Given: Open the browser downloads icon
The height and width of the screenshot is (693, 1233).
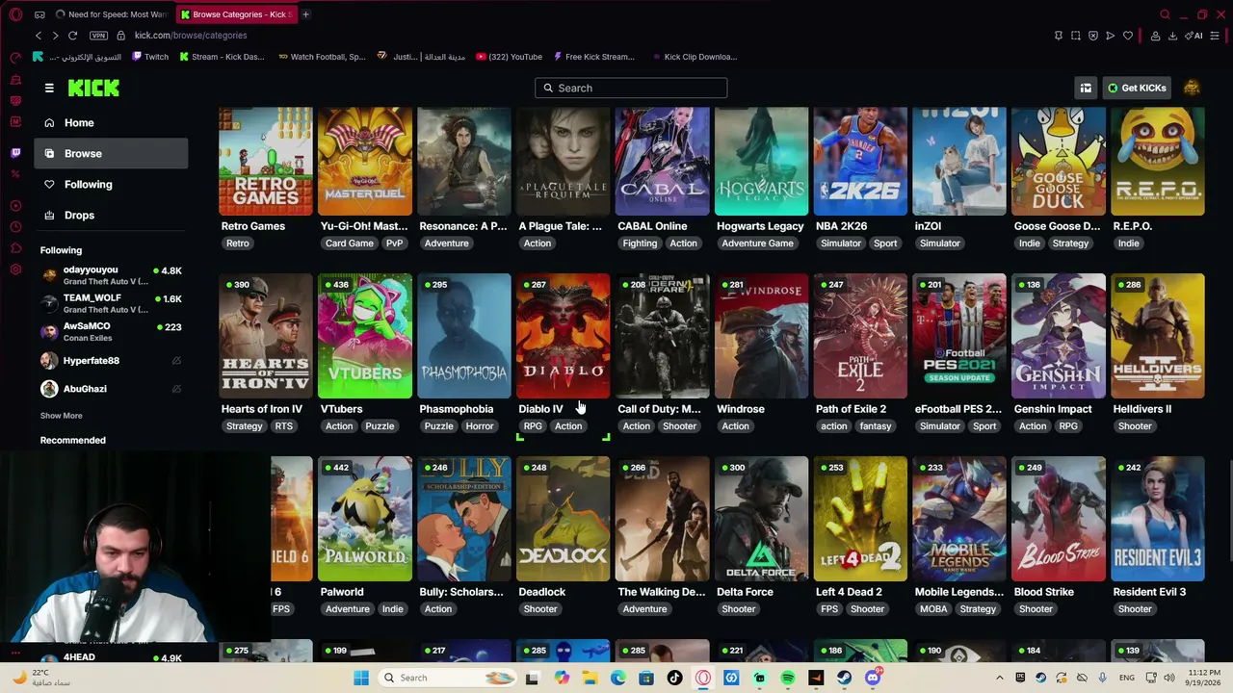Looking at the screenshot, I should (1172, 36).
